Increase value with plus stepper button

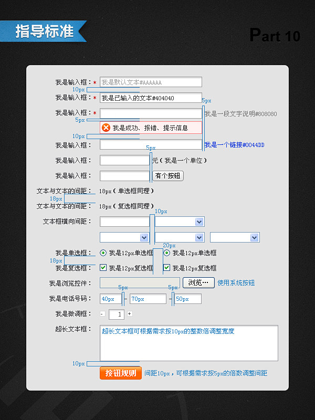click(x=130, y=313)
